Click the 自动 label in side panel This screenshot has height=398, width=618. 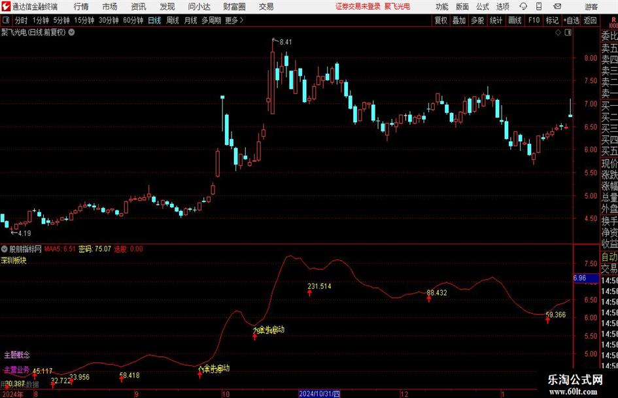[609, 257]
